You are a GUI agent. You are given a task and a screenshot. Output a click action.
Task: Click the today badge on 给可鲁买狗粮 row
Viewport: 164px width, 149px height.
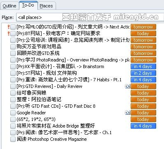pos(143,93)
